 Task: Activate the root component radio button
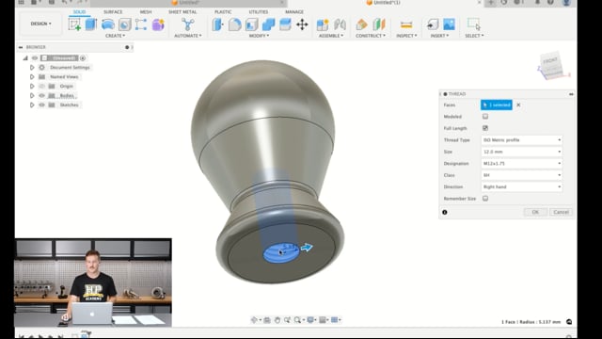pyautogui.click(x=83, y=58)
